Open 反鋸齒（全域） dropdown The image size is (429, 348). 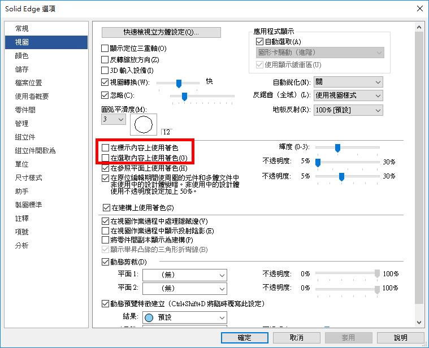(x=348, y=95)
